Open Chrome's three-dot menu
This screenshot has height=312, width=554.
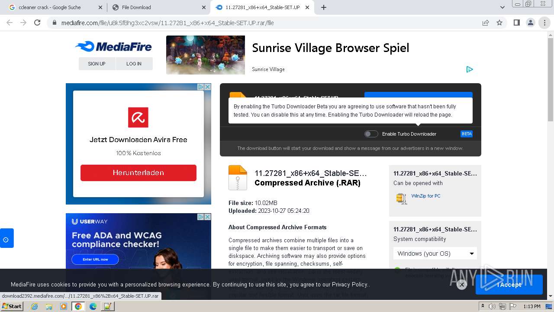(544, 23)
